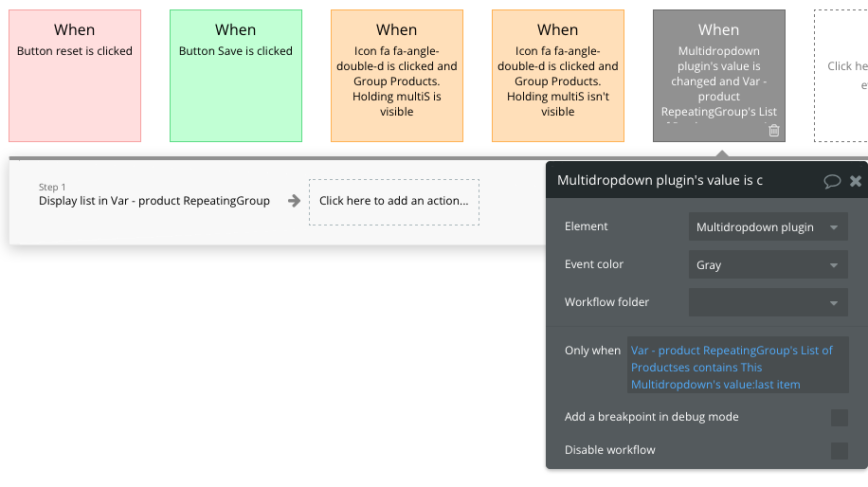Click the arrow between workflow steps
The height and width of the screenshot is (487, 868).
coord(295,201)
